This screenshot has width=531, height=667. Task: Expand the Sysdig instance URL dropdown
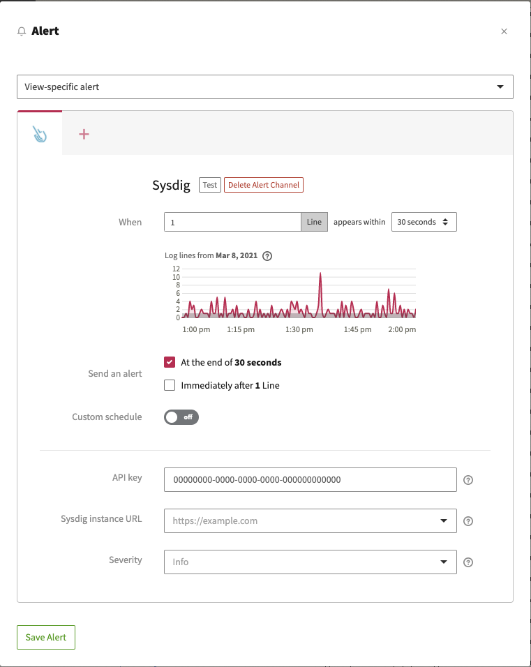click(x=311, y=520)
